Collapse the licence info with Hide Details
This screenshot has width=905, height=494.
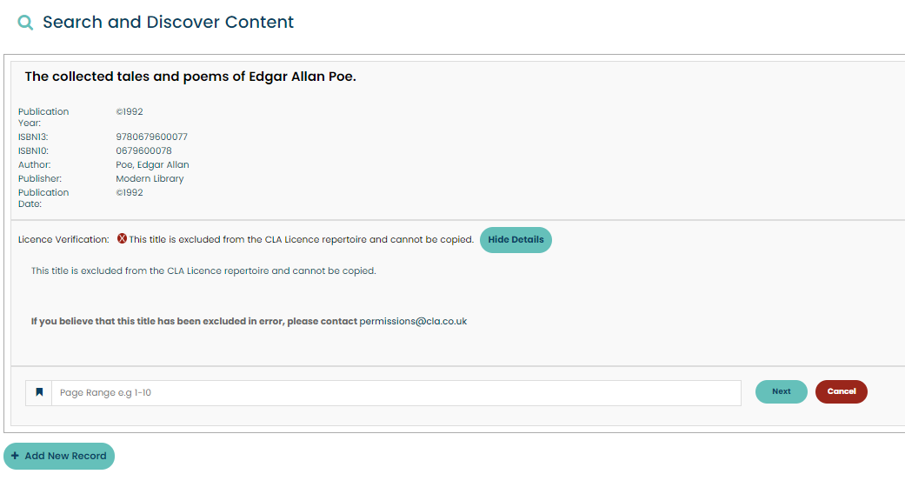click(516, 240)
